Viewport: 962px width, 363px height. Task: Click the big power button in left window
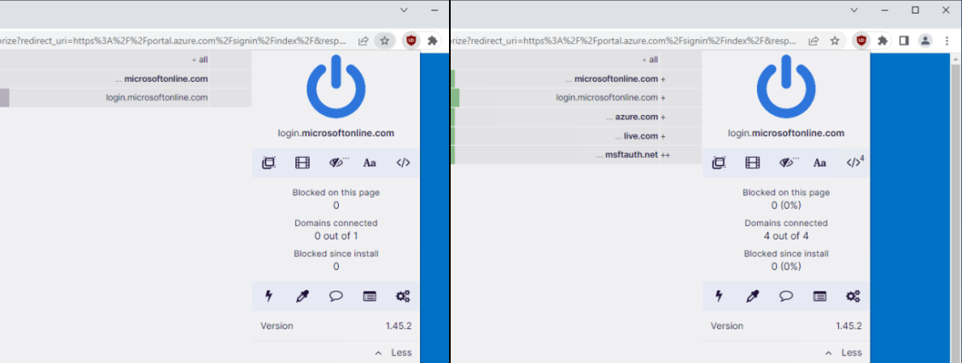tap(335, 86)
